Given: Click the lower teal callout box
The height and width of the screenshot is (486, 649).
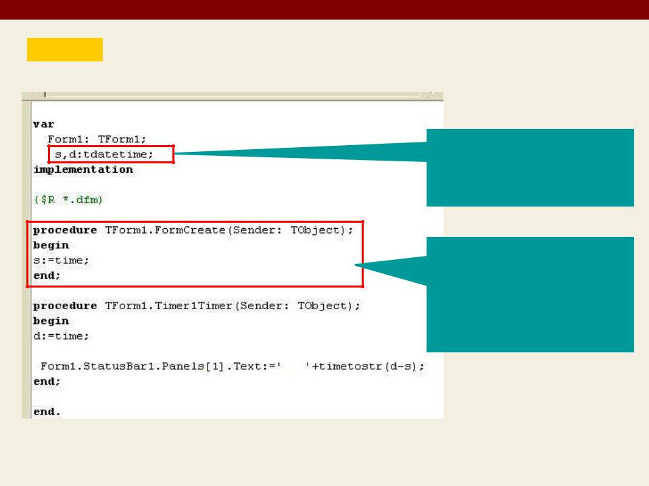Looking at the screenshot, I should 530,295.
